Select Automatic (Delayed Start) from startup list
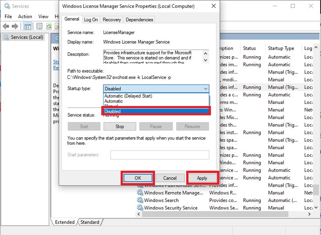Screen dimensions: 321x235 coord(128,96)
